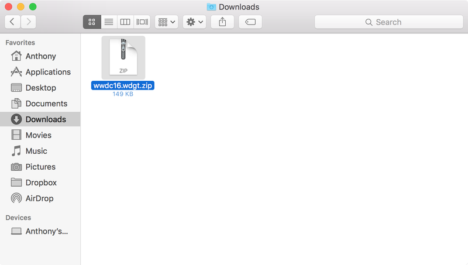
Task: Open the Action gear menu
Action: 195,22
